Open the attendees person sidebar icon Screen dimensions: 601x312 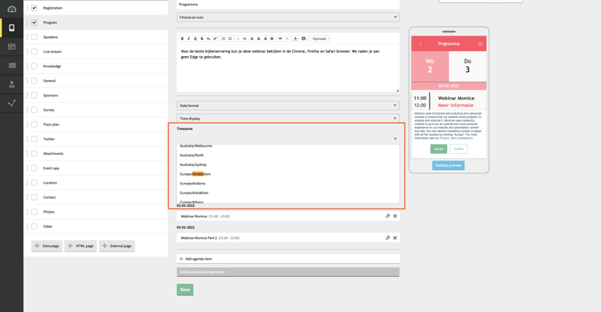point(11,84)
